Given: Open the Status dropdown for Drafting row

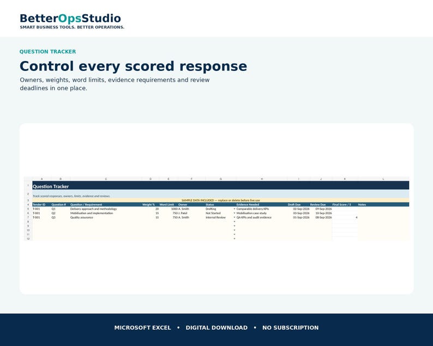Looking at the screenshot, I should pyautogui.click(x=234, y=209).
